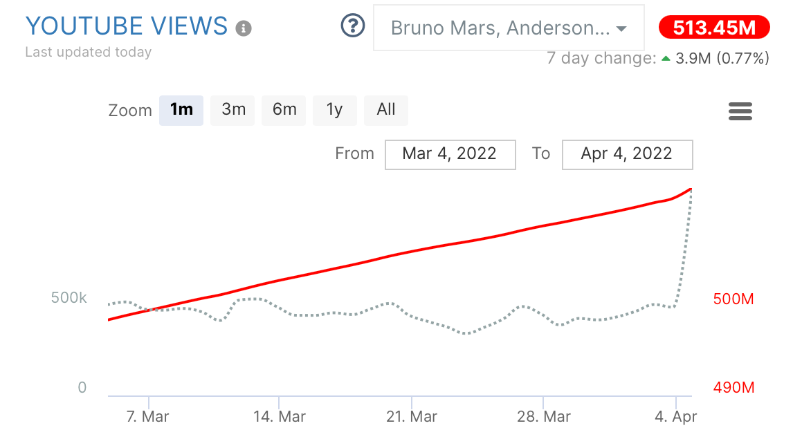Click the green 7 day change arrow
Image resolution: width=793 pixels, height=448 pixels.
666,59
